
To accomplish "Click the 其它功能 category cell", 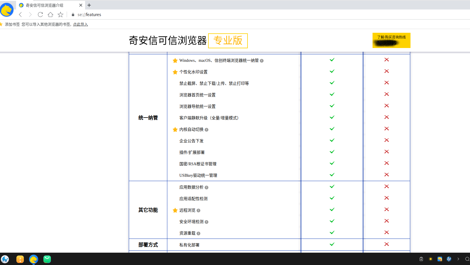I will point(148,210).
